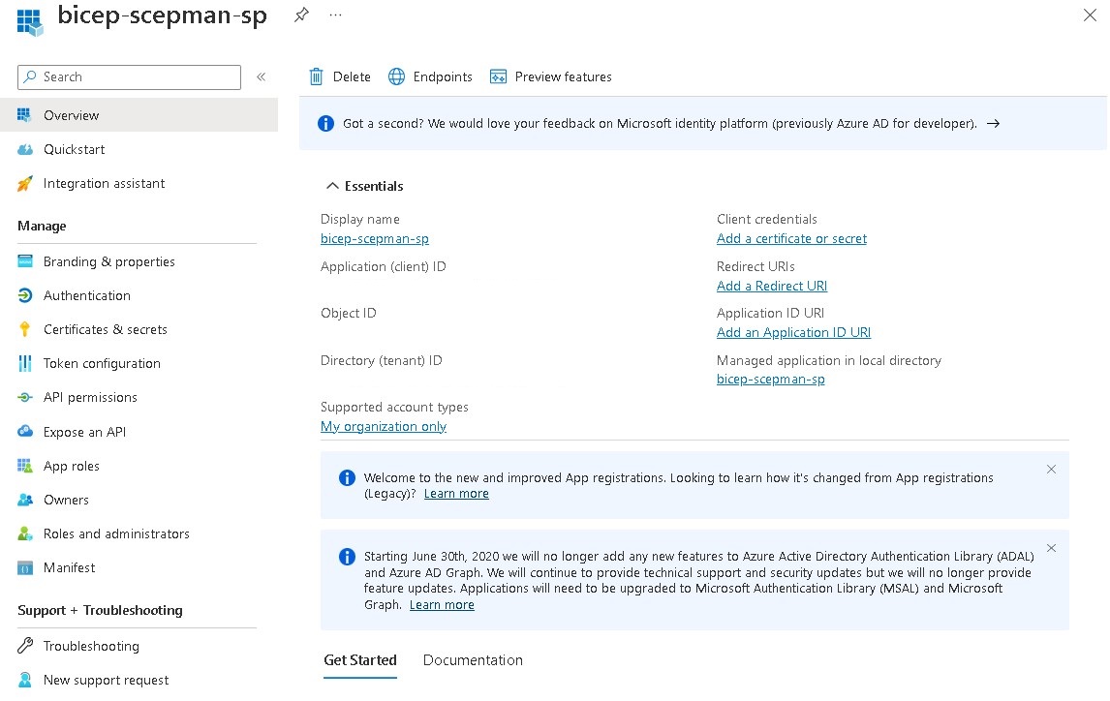Open the more options ellipsis menu
This screenshot has width=1110, height=701.
point(335,15)
